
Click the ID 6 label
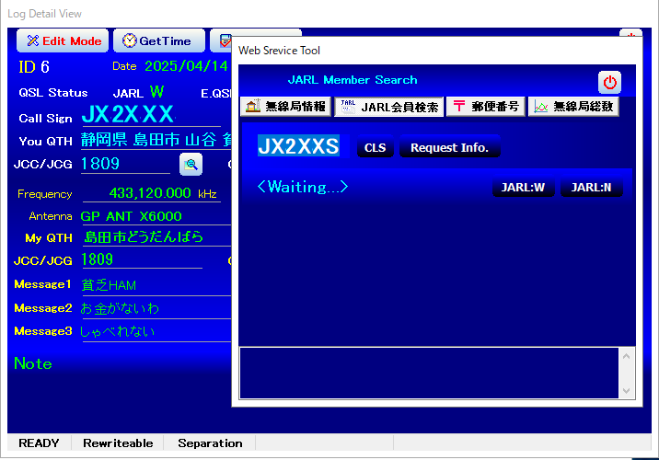[34, 67]
